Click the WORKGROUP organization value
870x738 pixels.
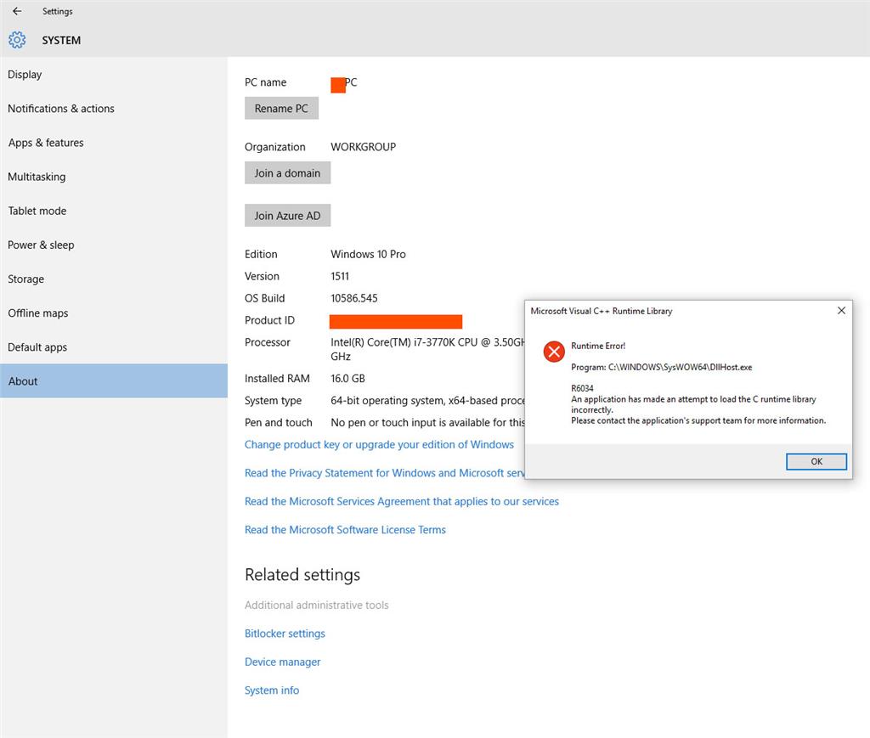tap(364, 147)
